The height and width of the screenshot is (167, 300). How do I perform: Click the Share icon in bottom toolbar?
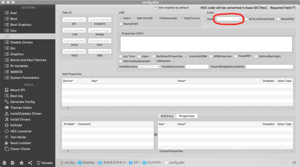pyautogui.click(x=30, y=163)
